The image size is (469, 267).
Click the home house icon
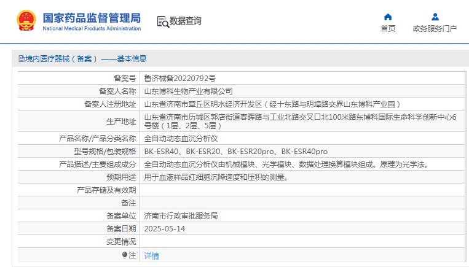pyautogui.click(x=388, y=17)
